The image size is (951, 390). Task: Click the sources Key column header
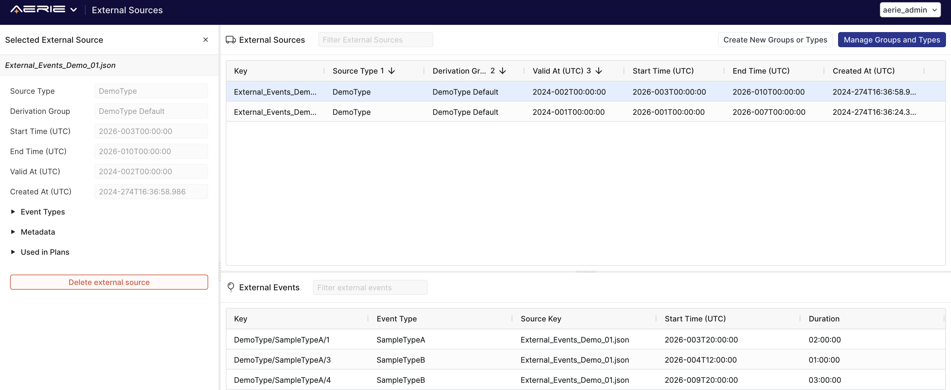[240, 71]
